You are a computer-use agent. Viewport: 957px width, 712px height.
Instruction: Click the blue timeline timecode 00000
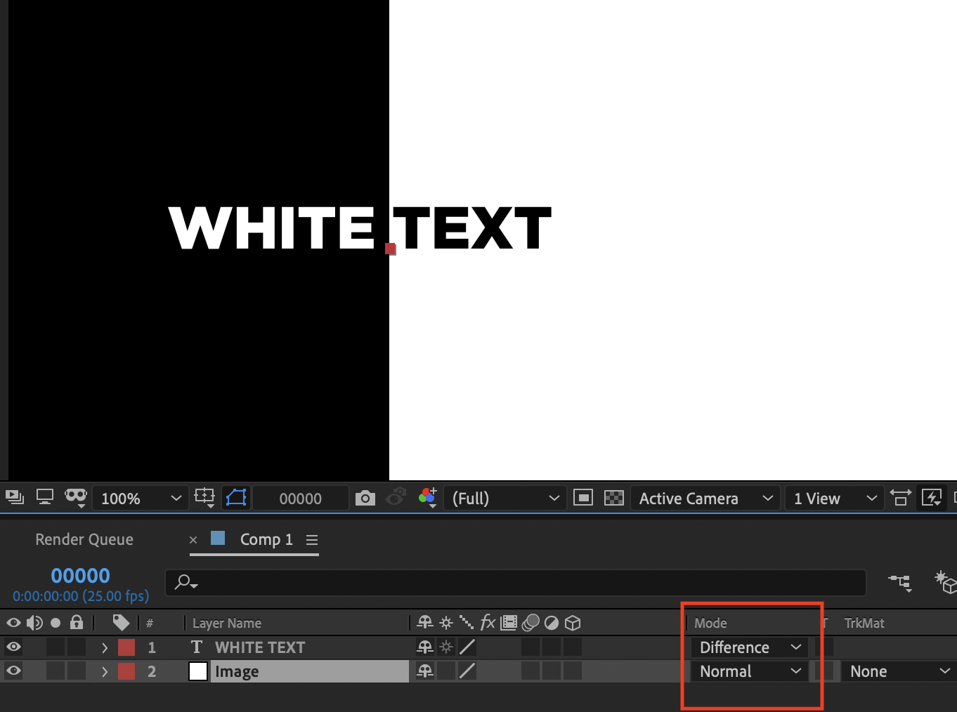tap(81, 575)
